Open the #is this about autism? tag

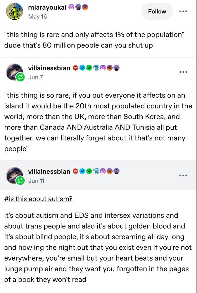coord(38,199)
